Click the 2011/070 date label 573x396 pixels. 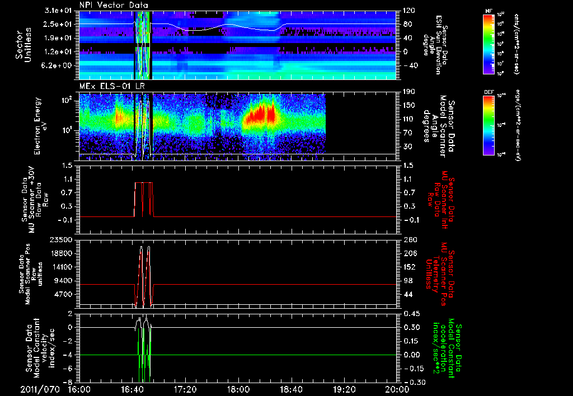pos(40,389)
